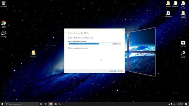The height and width of the screenshot is (106, 189).
Task: Select the chromedriver folder in the top right
Action: [x=168, y=14]
